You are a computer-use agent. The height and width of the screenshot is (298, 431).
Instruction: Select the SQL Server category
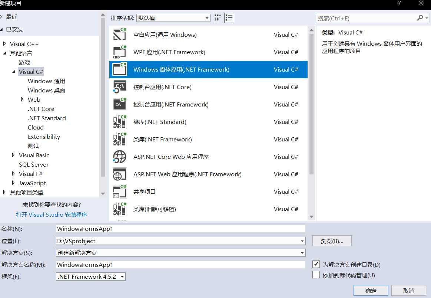[33, 164]
